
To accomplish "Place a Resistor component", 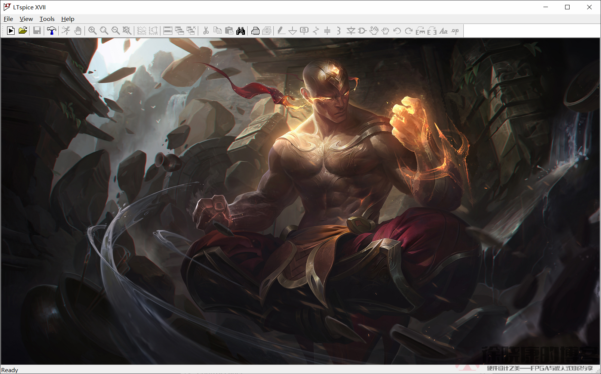I will [x=316, y=31].
